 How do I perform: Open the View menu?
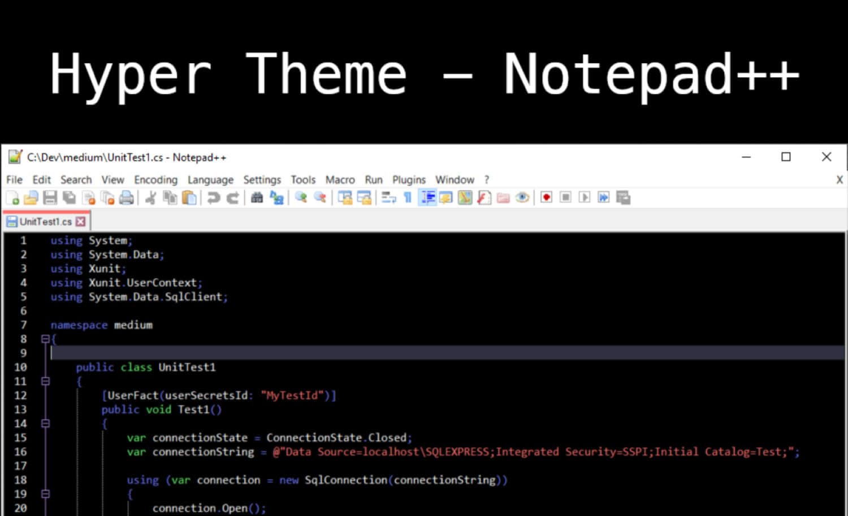pos(113,180)
